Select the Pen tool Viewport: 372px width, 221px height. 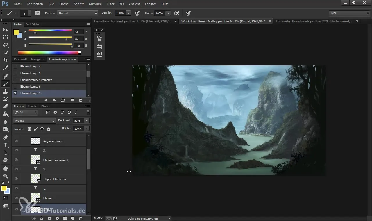5,137
